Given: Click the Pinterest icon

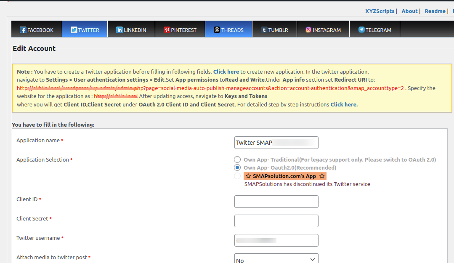Looking at the screenshot, I should coord(167,29).
